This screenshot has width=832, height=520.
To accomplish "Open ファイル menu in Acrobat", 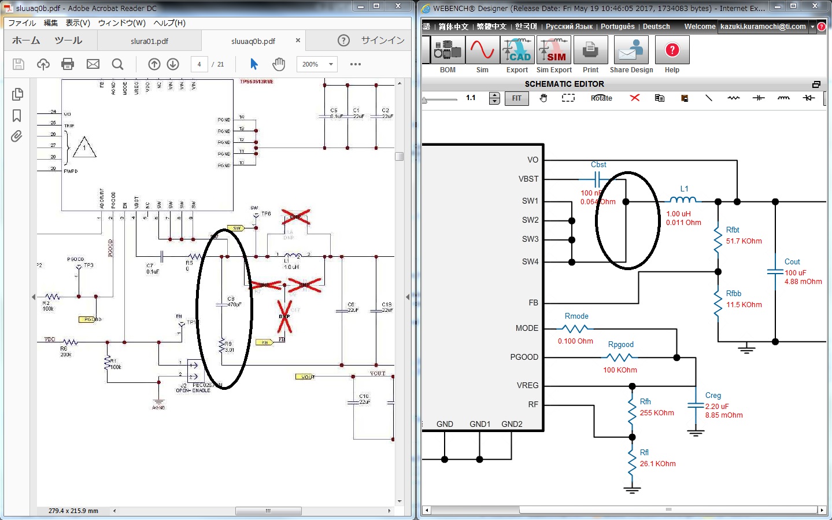I will point(22,23).
